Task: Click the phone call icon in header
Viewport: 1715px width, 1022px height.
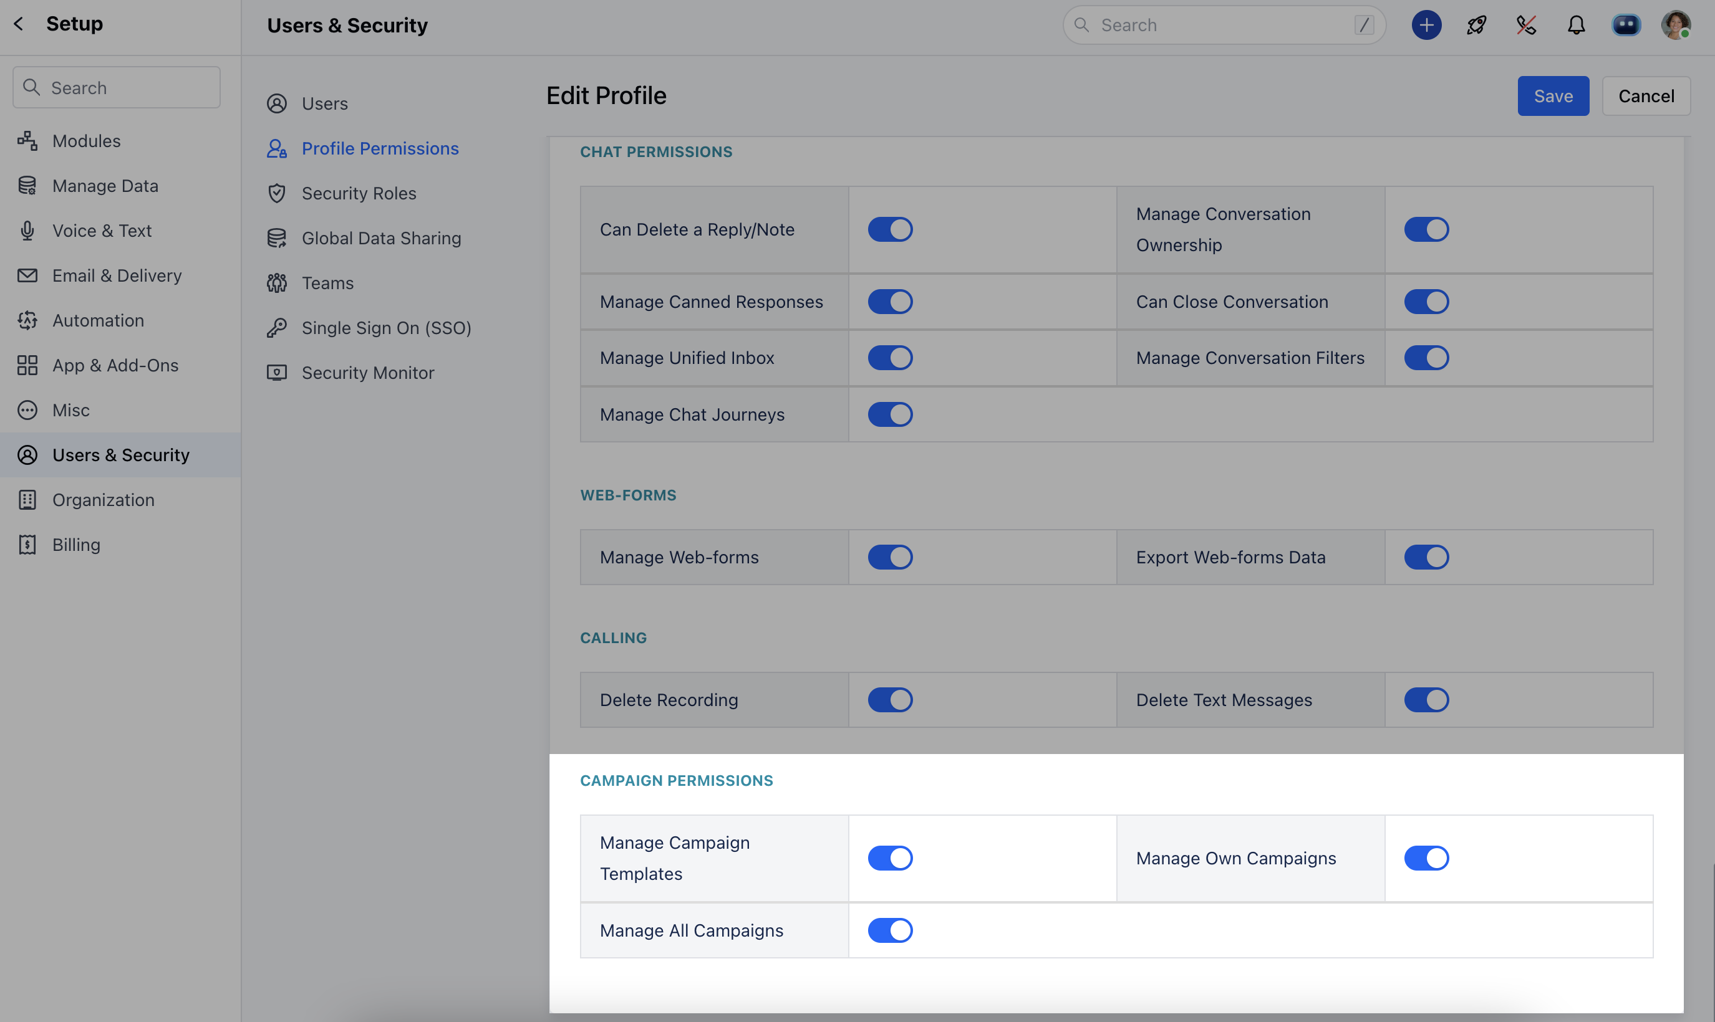Action: [1525, 26]
